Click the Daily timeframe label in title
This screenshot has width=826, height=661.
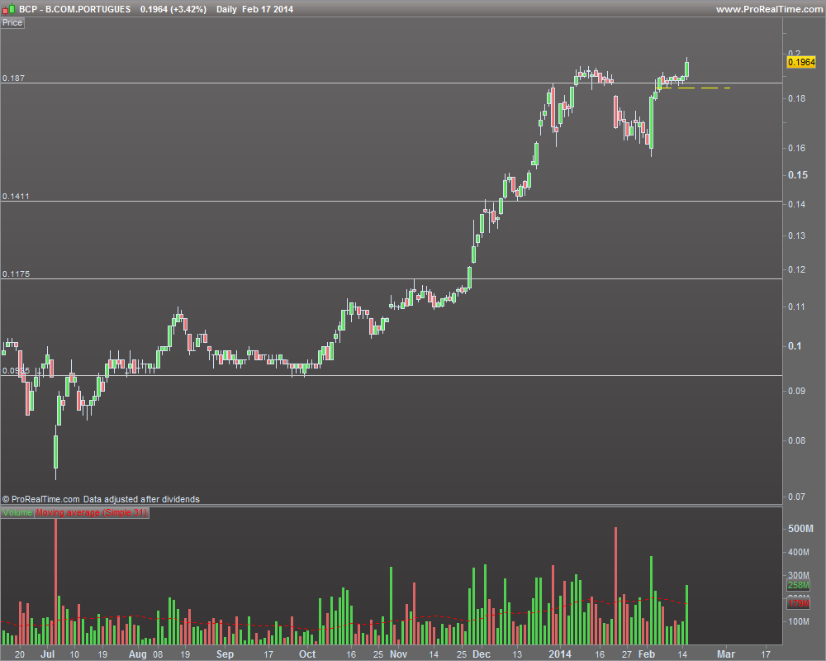(x=226, y=9)
